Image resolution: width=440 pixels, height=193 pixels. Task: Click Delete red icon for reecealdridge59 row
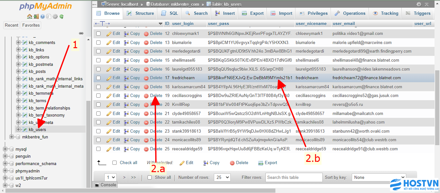click(x=146, y=149)
